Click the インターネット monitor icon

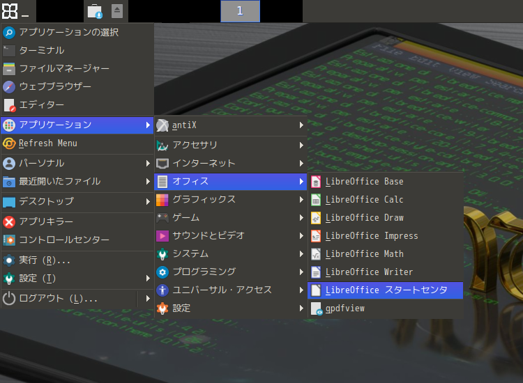(x=162, y=164)
